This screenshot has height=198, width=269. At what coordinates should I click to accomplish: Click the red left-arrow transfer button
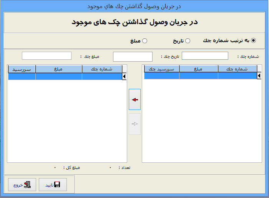click(134, 99)
